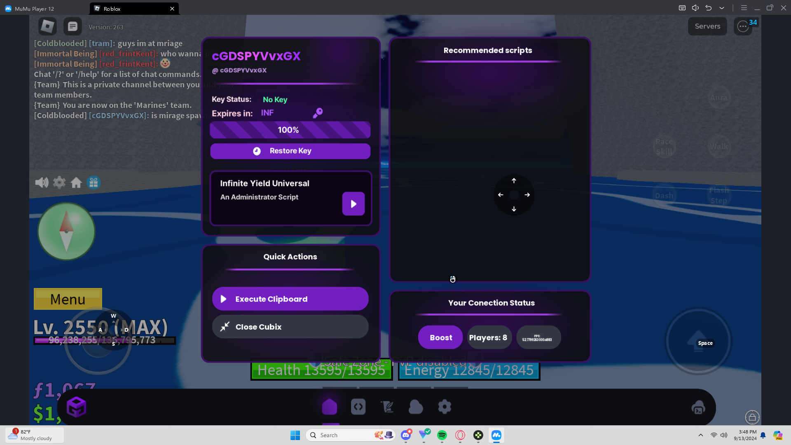Close the Roblox tab
This screenshot has width=791, height=445.
[x=172, y=9]
